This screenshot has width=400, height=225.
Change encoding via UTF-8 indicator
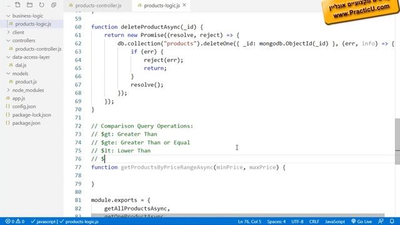[297, 221]
